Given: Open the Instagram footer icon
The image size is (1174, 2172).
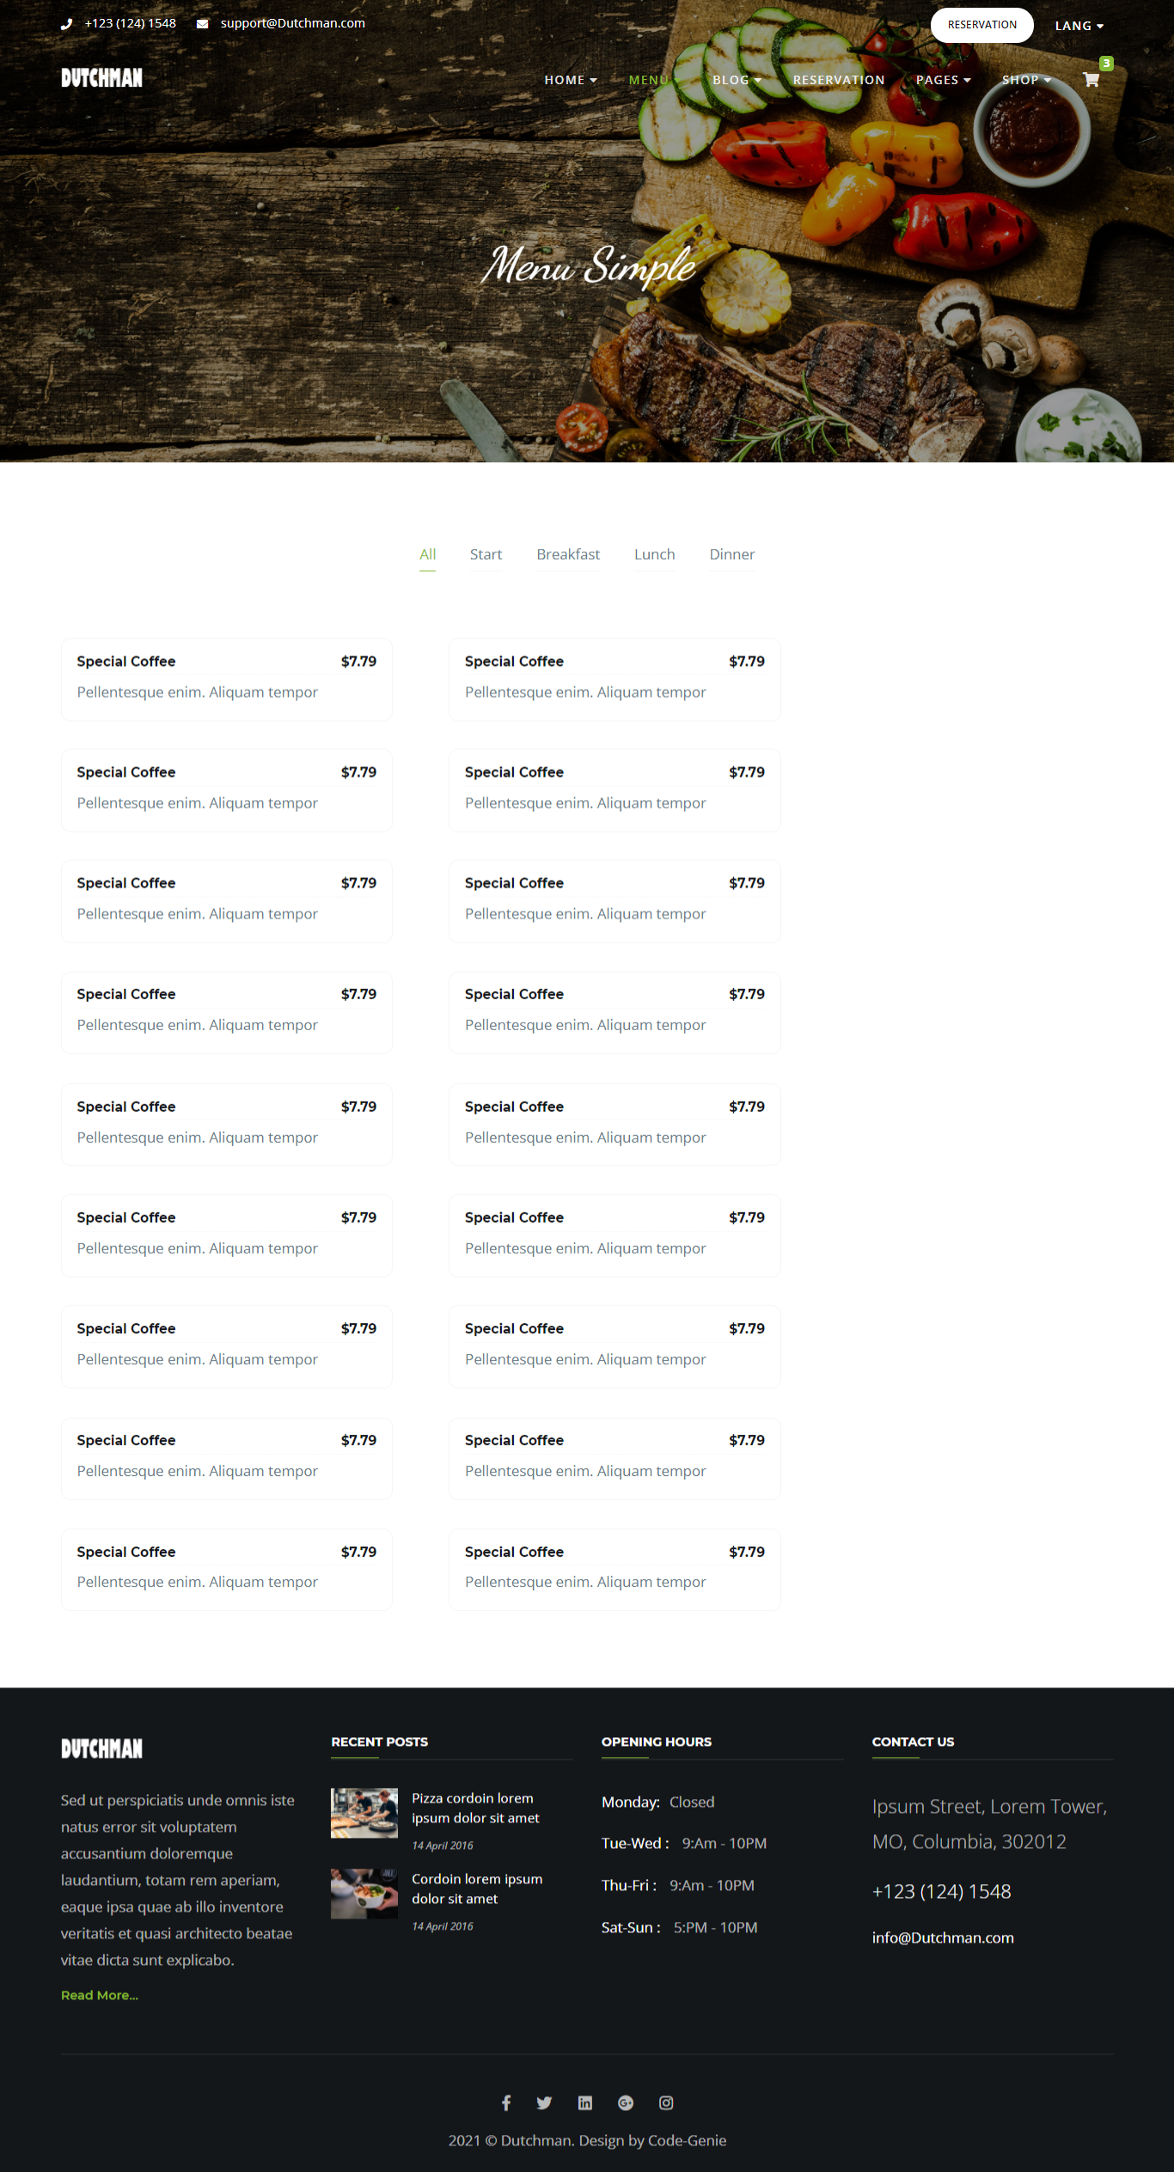Looking at the screenshot, I should click(x=666, y=2102).
